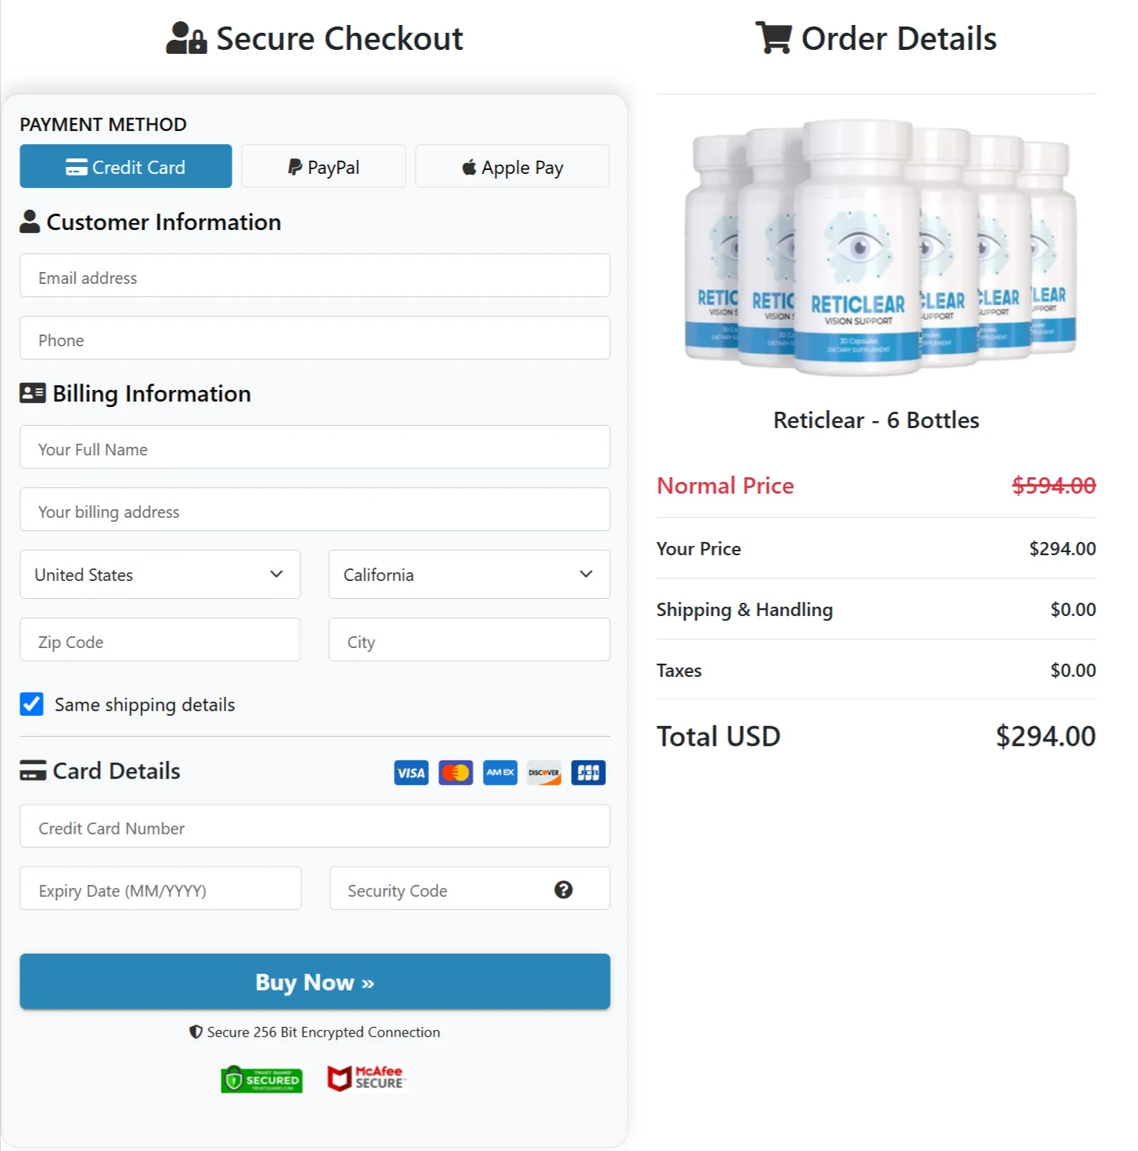Uncheck the Same shipping details checkbox
Viewport: 1138px width, 1151px height.
[31, 704]
